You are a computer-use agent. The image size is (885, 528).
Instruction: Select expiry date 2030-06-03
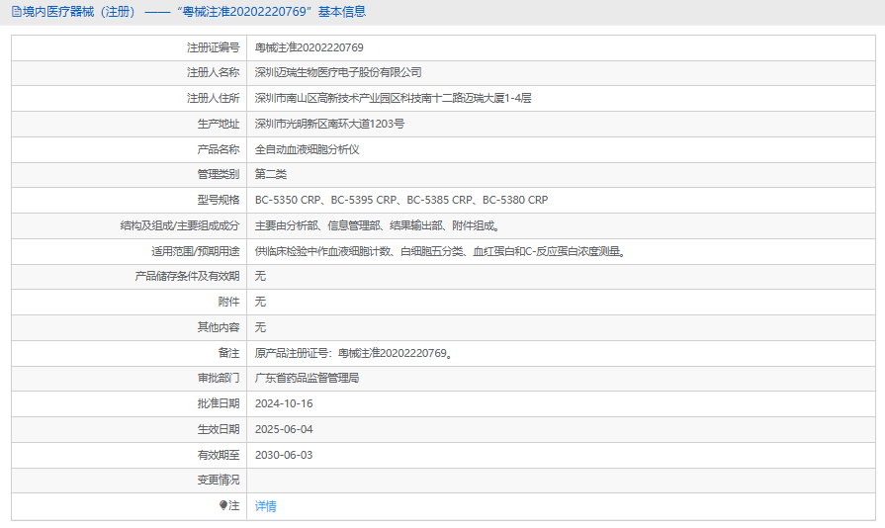pyautogui.click(x=284, y=455)
